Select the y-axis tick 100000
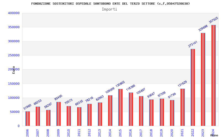Screen dimensions: 221x138 (x=14, y=98)
